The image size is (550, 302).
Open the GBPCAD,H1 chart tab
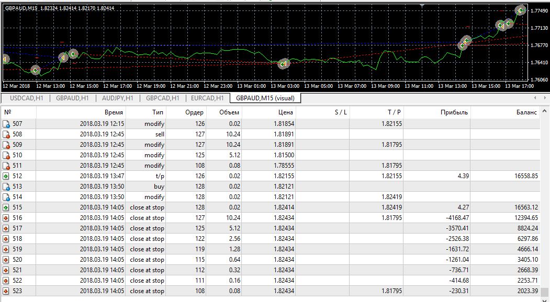click(163, 98)
